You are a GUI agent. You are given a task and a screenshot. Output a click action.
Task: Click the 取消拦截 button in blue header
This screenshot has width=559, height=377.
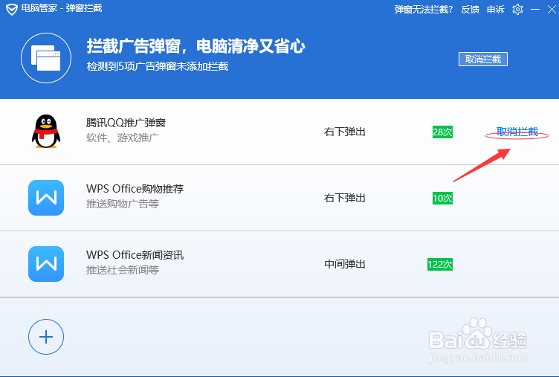483,59
